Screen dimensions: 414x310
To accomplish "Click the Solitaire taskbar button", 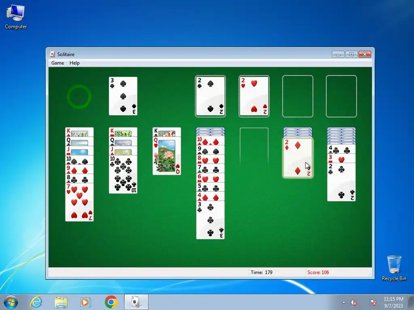I will 136,302.
